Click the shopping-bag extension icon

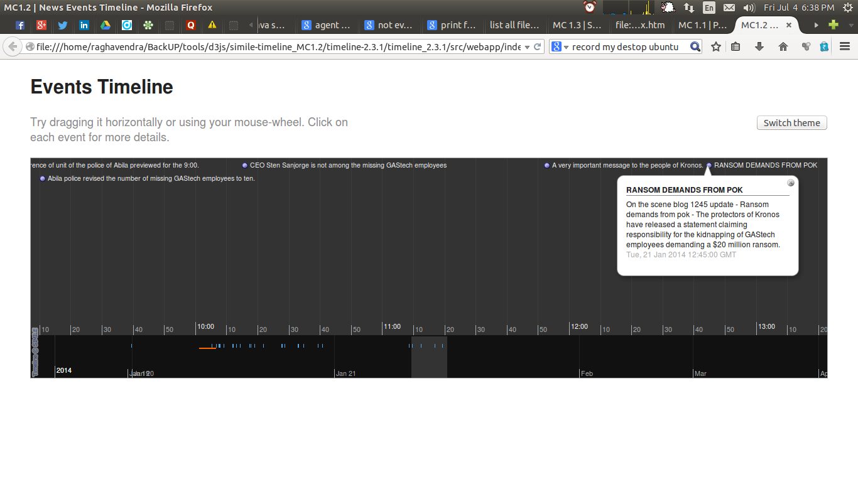coord(824,46)
